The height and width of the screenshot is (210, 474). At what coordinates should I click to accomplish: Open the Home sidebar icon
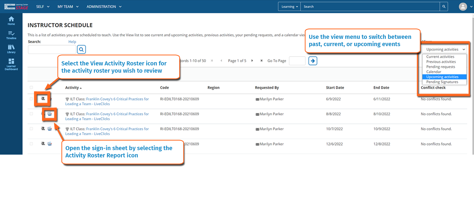tap(11, 21)
